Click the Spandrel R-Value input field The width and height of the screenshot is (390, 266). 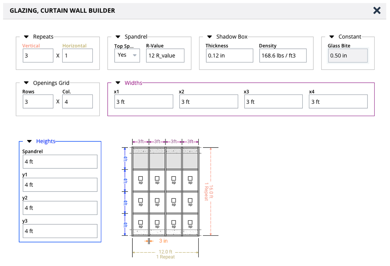tap(165, 55)
